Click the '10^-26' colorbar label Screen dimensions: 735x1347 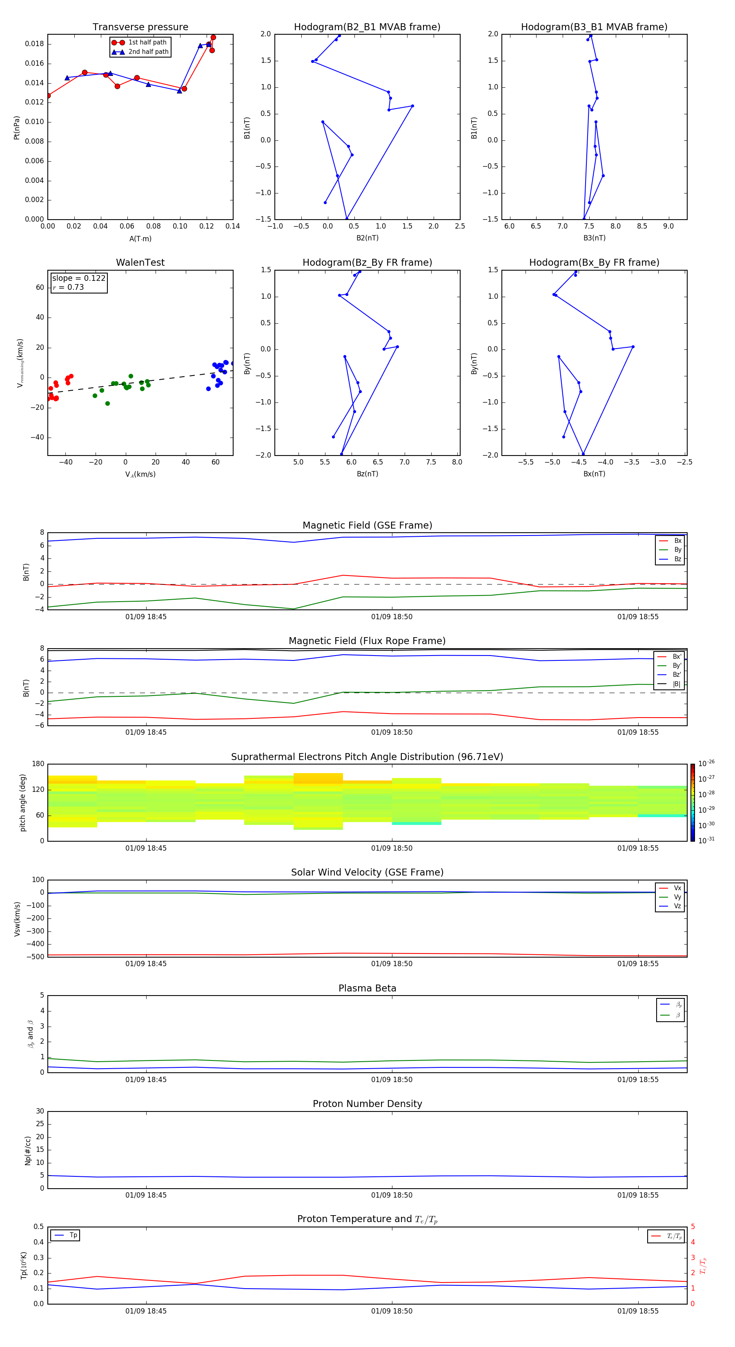[706, 763]
